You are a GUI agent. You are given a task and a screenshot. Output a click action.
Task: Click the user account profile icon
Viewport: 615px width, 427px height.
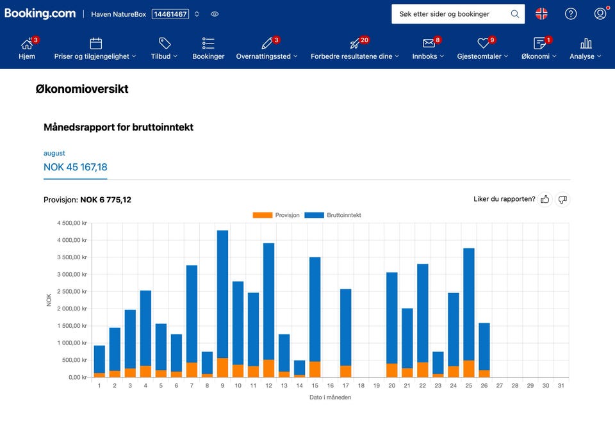600,14
